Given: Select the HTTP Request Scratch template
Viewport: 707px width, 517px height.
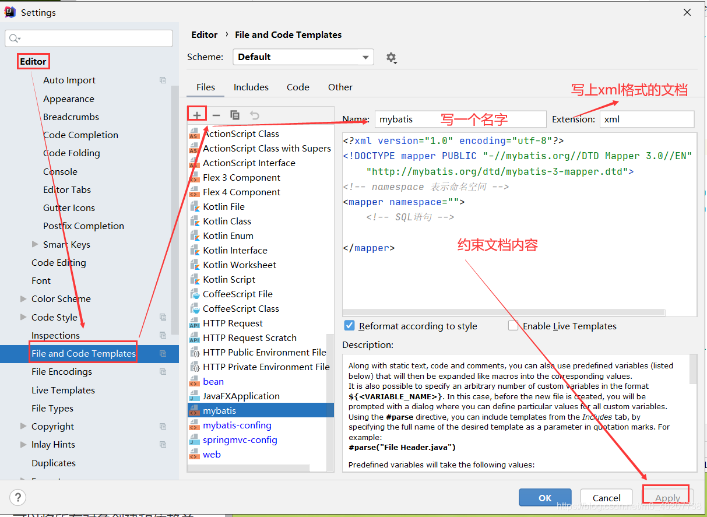Looking at the screenshot, I should click(249, 337).
